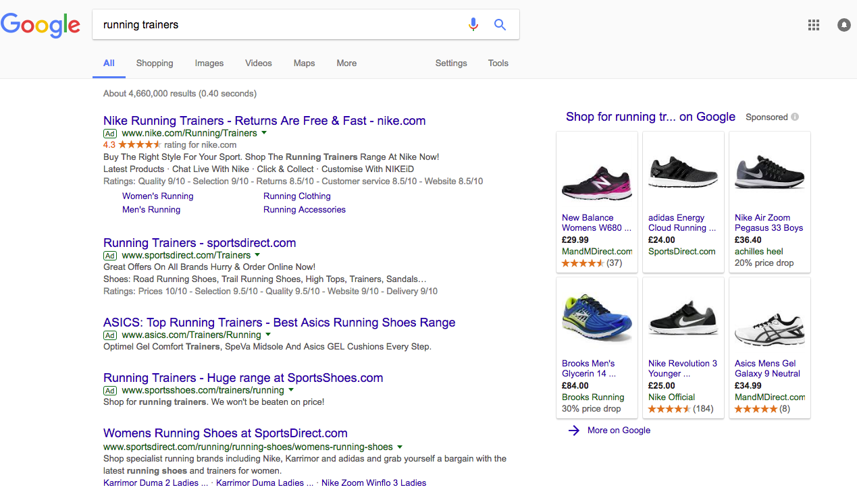This screenshot has width=857, height=498.
Task: Open the Settings menu
Action: click(451, 63)
